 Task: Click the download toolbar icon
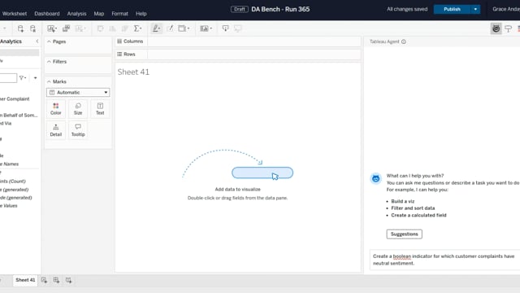coord(225,28)
